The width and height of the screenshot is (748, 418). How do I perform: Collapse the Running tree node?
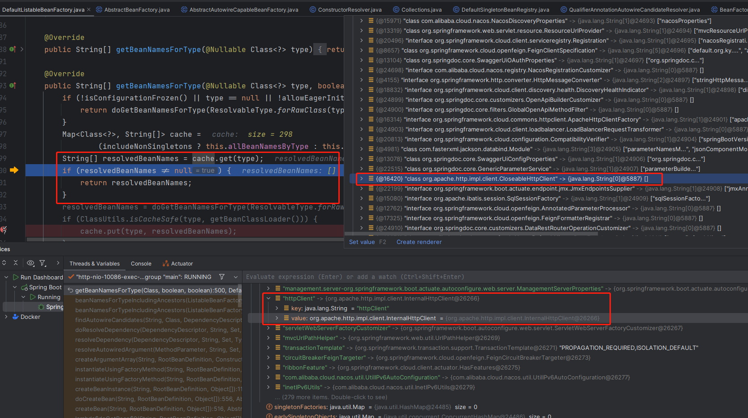(x=23, y=297)
